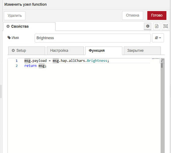The height and width of the screenshot is (153, 171).
Task: Click the Удалить button
Action: tap(15, 16)
